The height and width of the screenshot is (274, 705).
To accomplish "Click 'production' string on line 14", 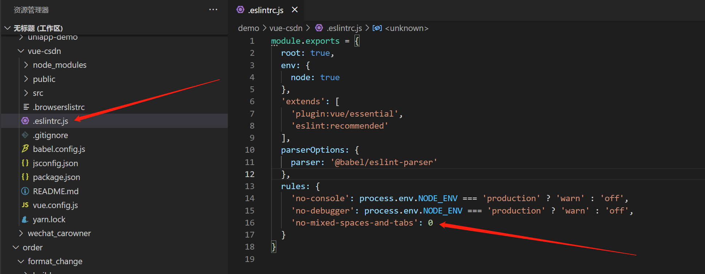I will tap(511, 198).
